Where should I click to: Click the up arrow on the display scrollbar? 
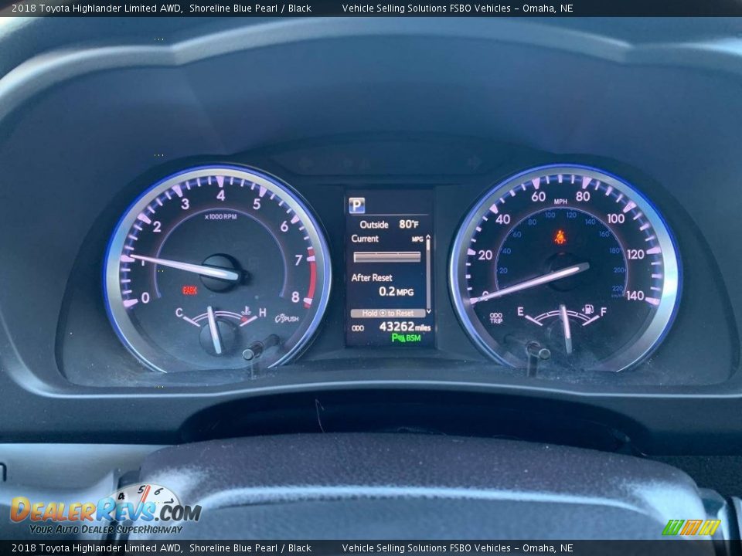(x=427, y=236)
